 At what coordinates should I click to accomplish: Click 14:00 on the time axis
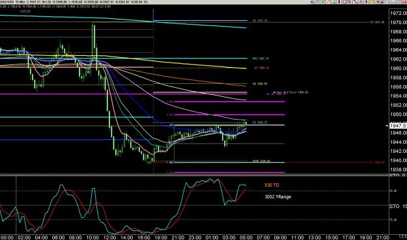point(126,237)
